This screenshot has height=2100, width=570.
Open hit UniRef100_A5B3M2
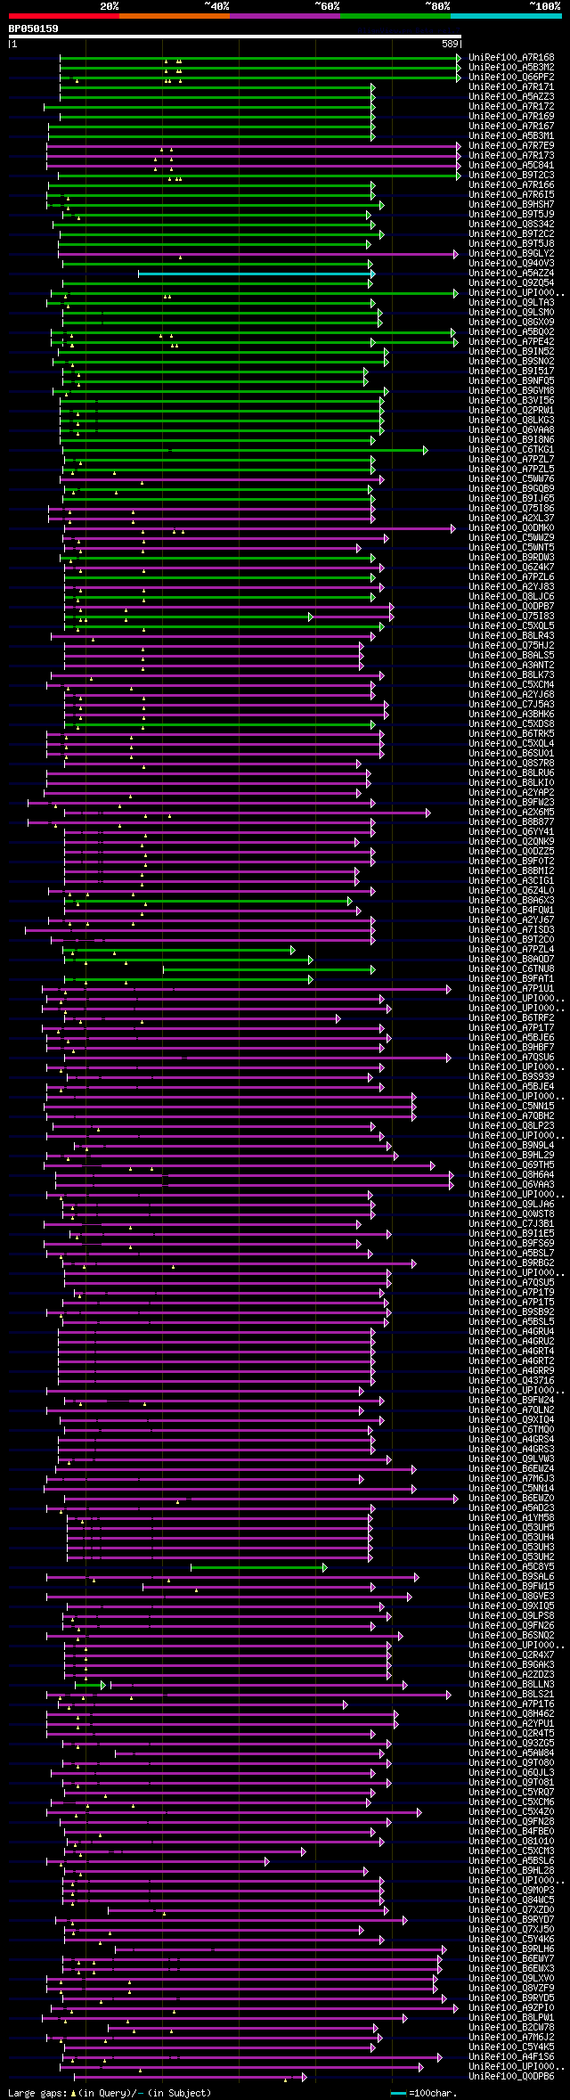coord(511,68)
